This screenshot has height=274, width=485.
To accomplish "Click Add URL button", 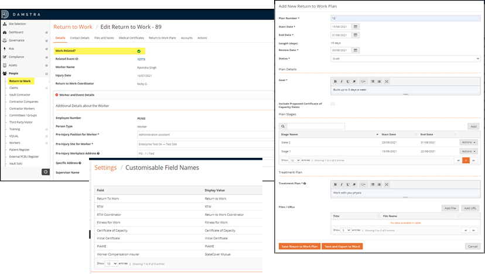I will tap(470, 208).
